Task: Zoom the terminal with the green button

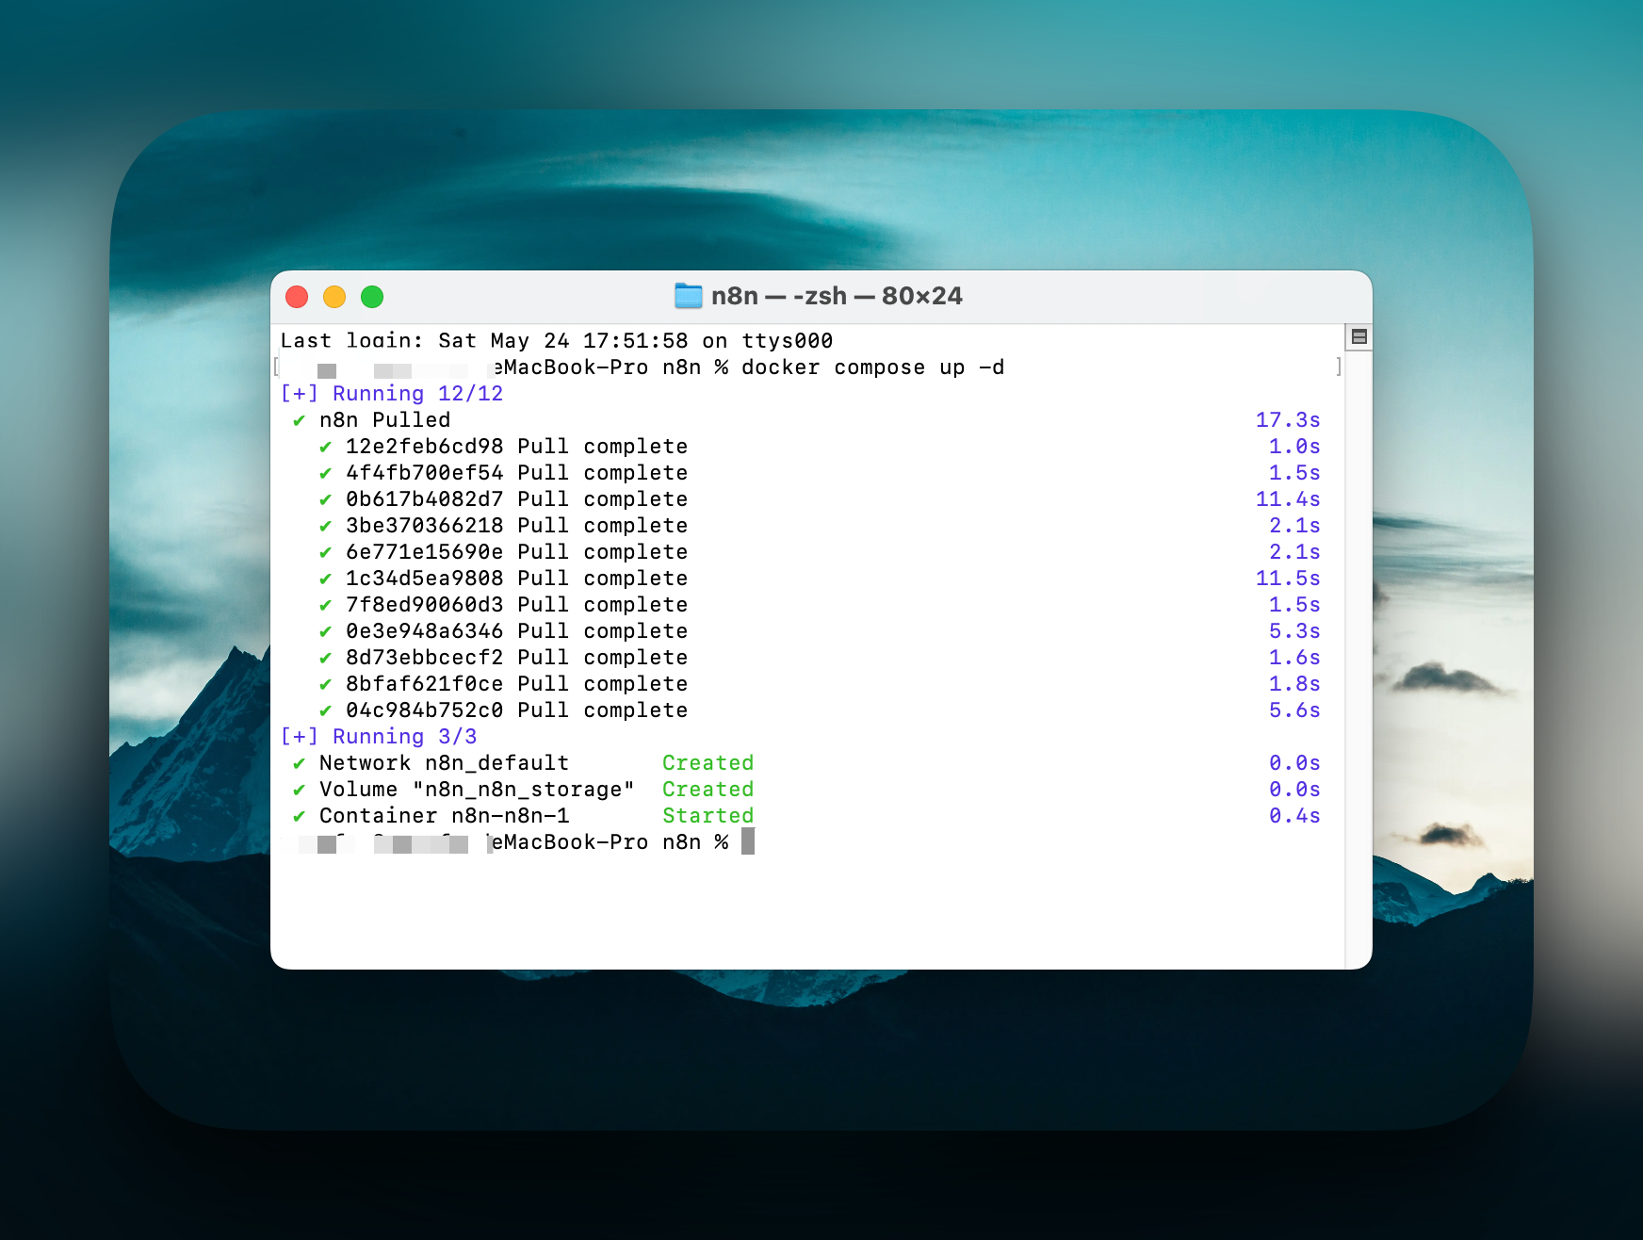Action: pyautogui.click(x=372, y=297)
